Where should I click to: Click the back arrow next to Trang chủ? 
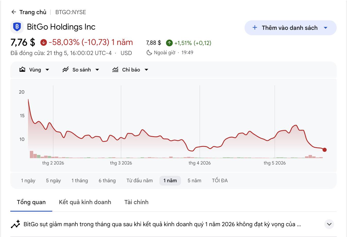point(14,12)
